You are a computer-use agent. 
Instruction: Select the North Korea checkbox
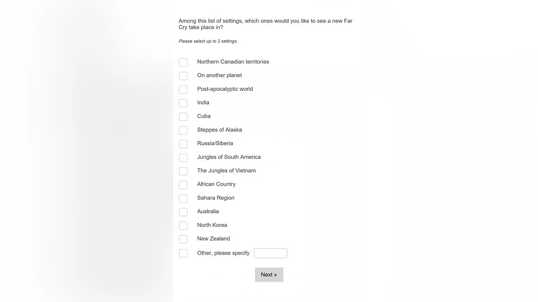pos(183,225)
